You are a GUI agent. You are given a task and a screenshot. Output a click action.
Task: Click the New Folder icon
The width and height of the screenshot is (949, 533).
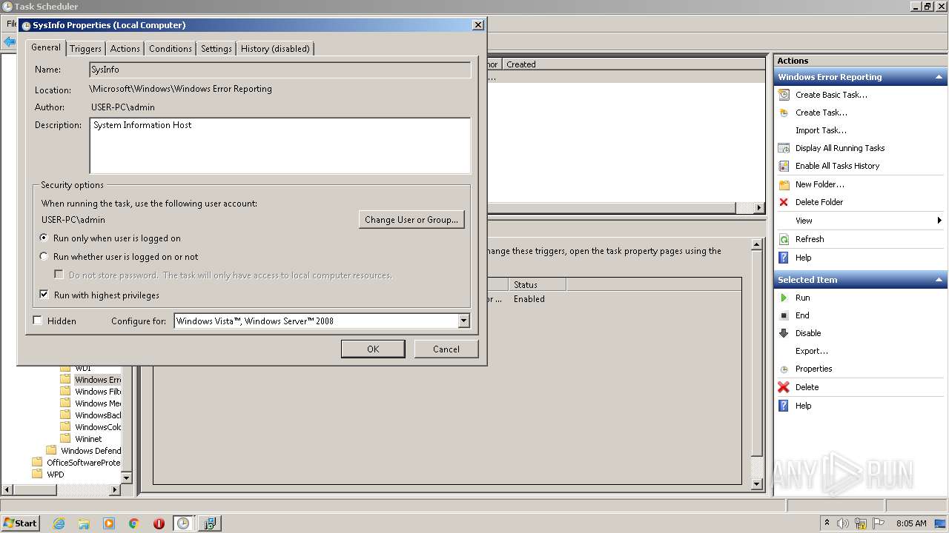784,184
